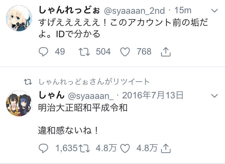Open しゃん's profile avatar

click(19, 103)
